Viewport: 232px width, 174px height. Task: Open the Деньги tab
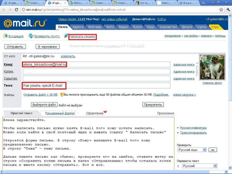(187, 27)
